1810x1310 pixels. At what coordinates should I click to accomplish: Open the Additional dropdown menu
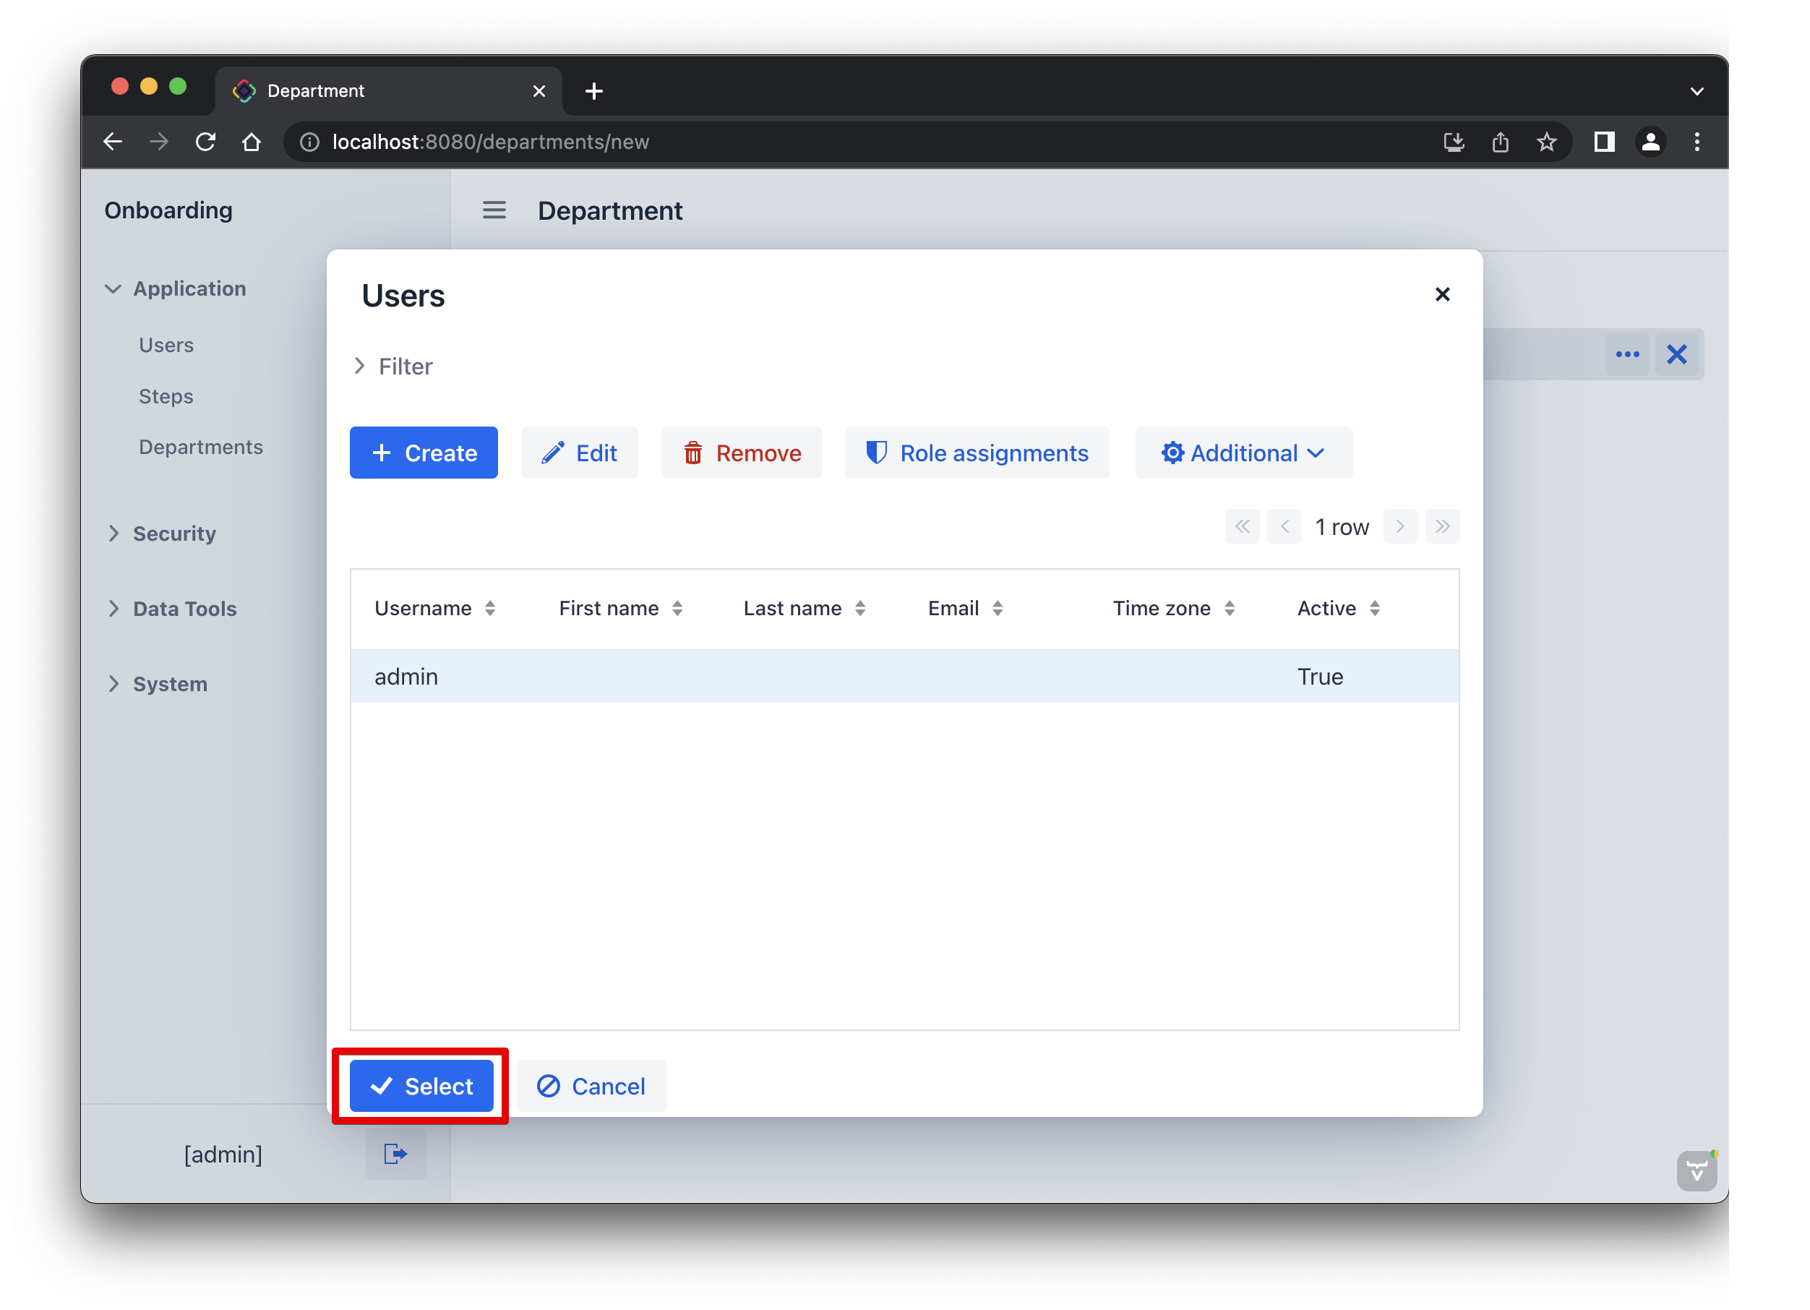1243,453
